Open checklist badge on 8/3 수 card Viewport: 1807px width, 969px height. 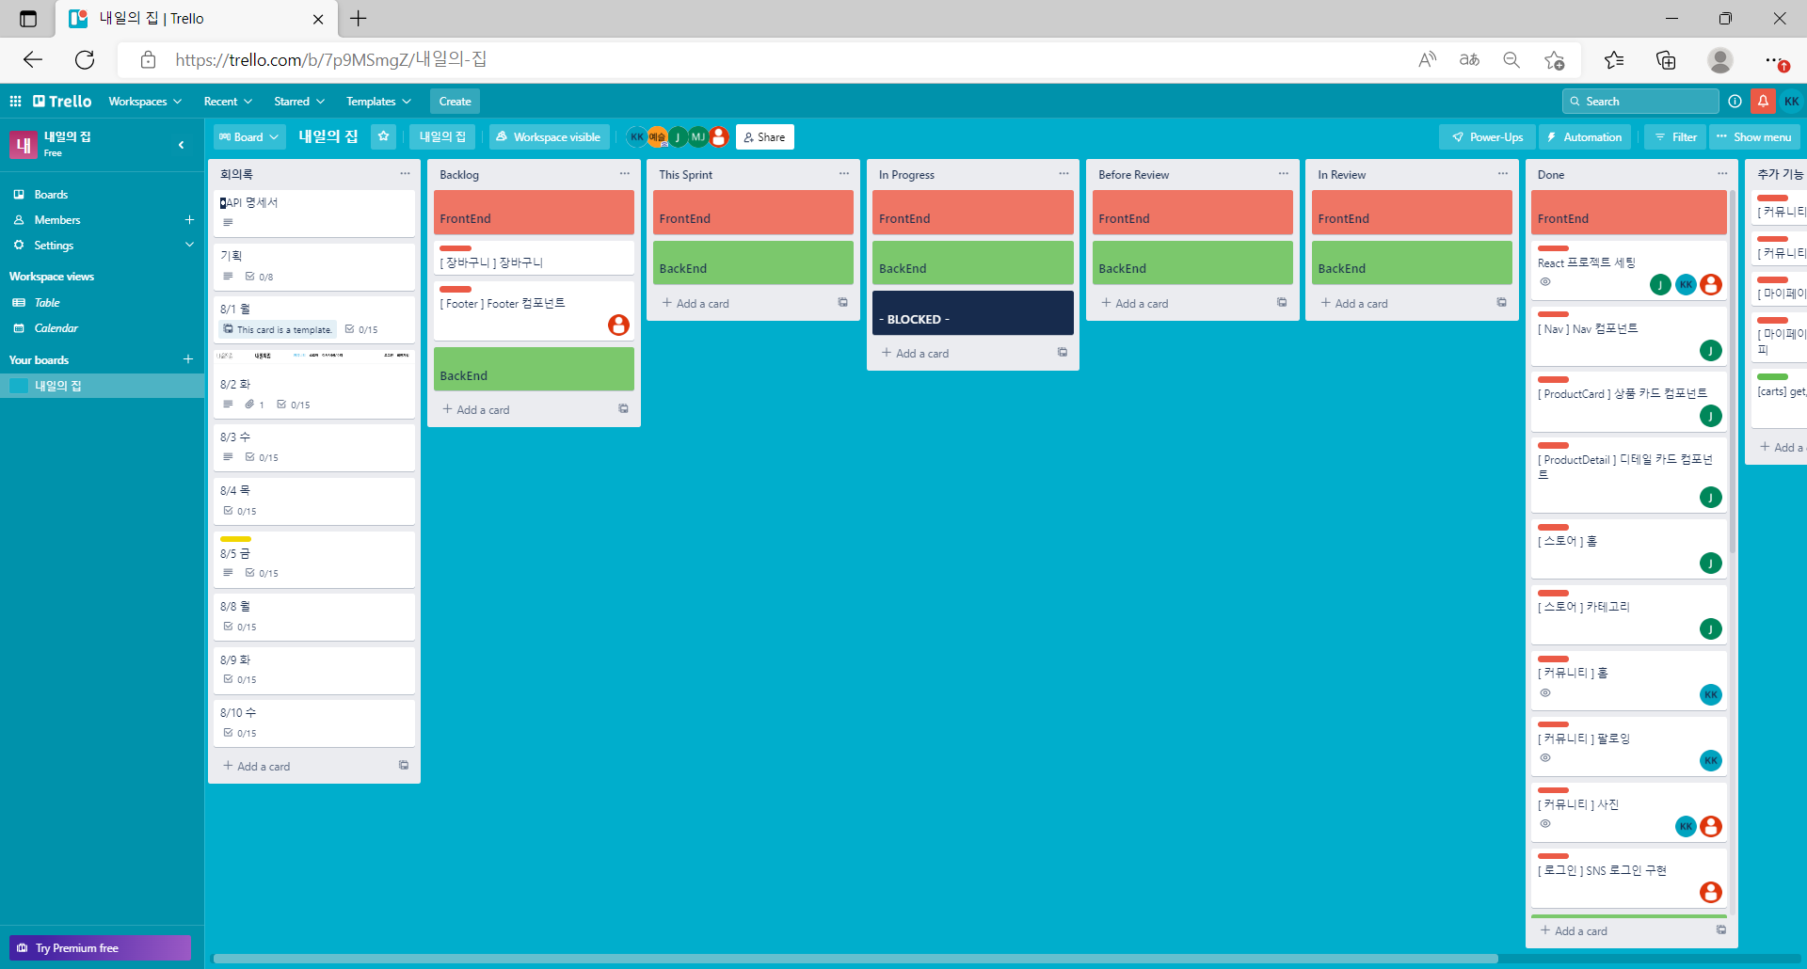pos(260,456)
